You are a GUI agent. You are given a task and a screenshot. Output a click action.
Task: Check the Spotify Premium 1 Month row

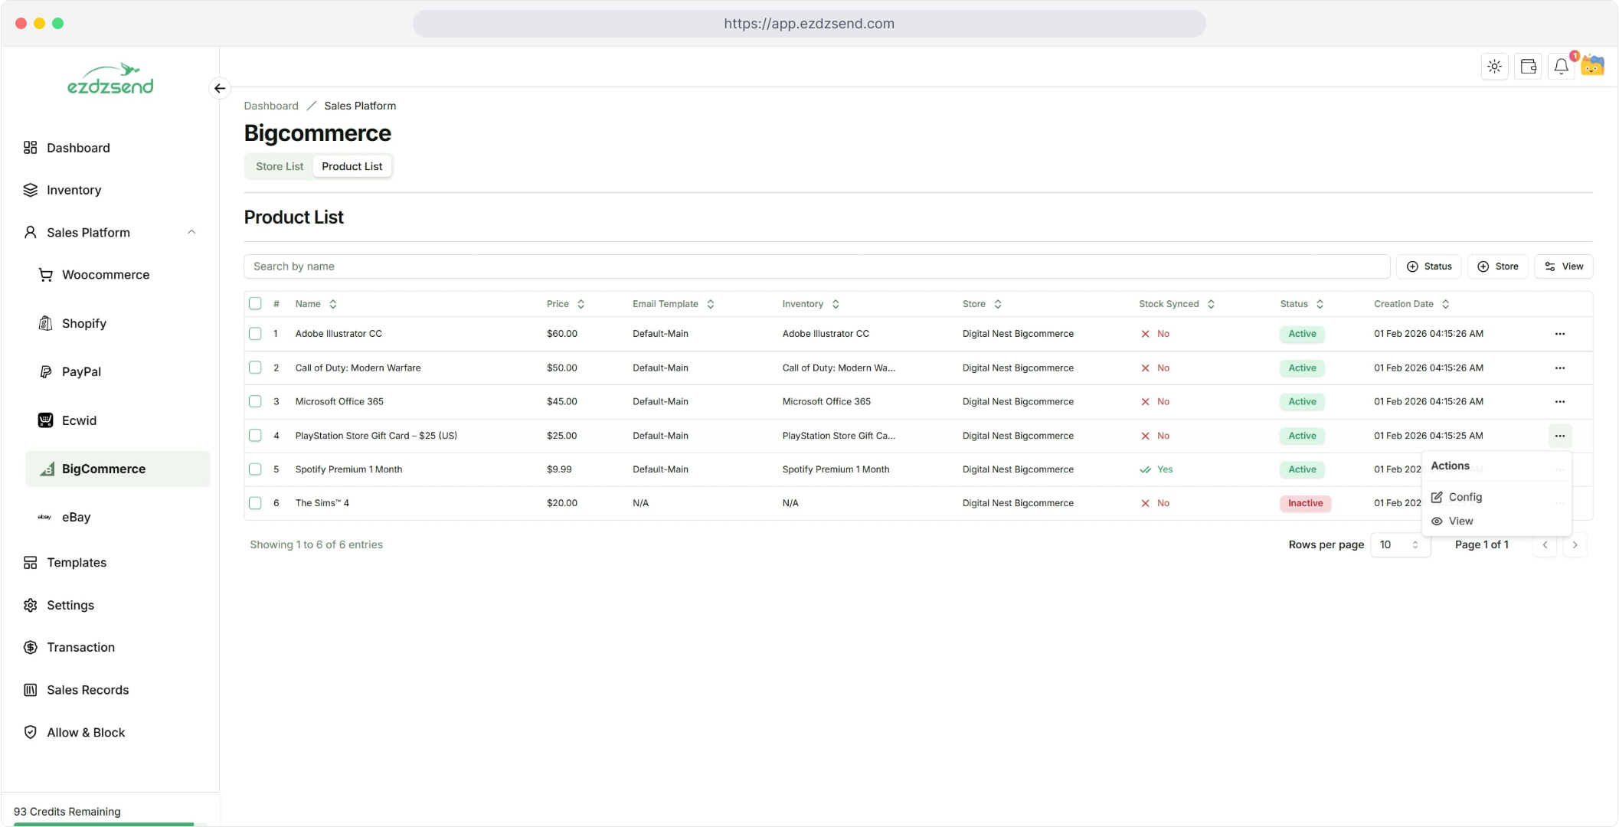pyautogui.click(x=255, y=469)
